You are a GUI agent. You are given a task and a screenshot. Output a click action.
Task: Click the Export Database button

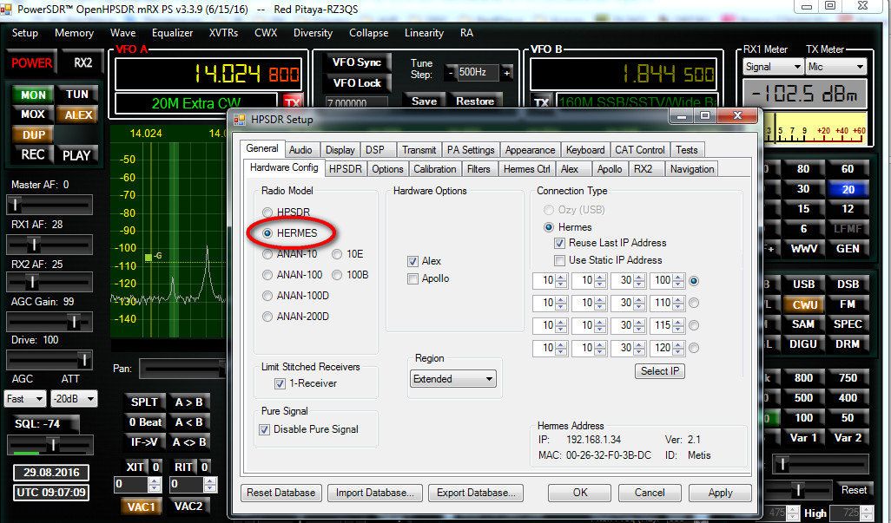click(x=476, y=493)
